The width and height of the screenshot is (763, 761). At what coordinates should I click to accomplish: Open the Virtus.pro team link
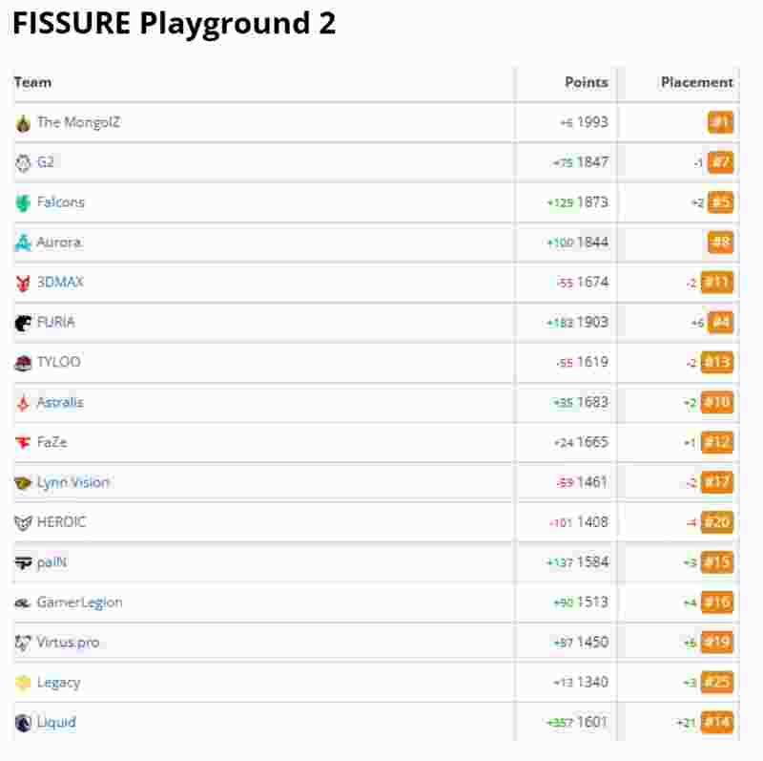68,643
